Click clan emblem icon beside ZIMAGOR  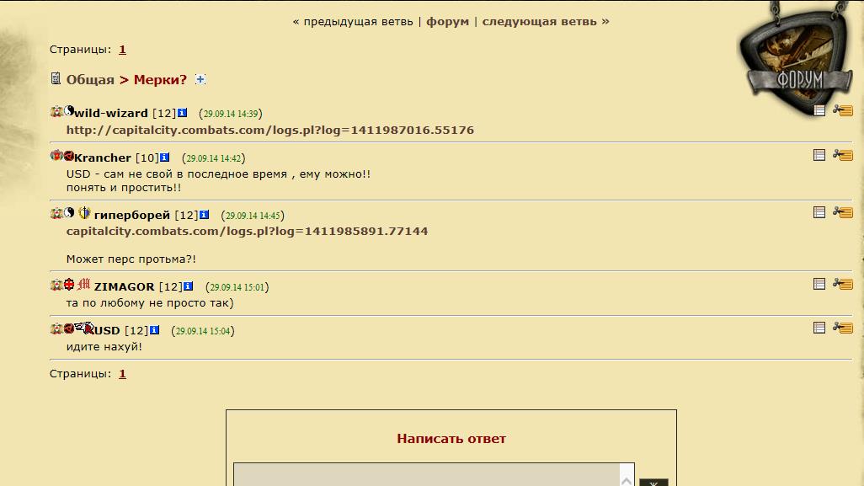83,285
